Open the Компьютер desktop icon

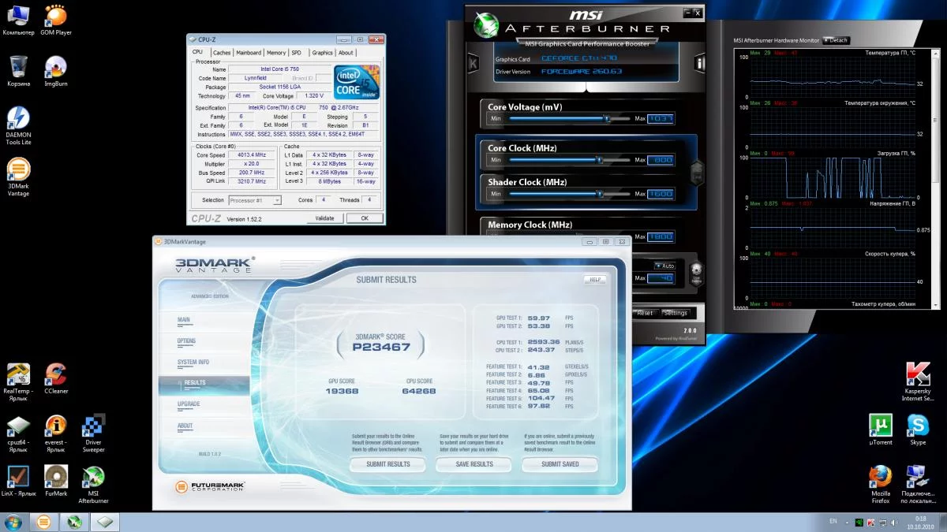pyautogui.click(x=18, y=21)
